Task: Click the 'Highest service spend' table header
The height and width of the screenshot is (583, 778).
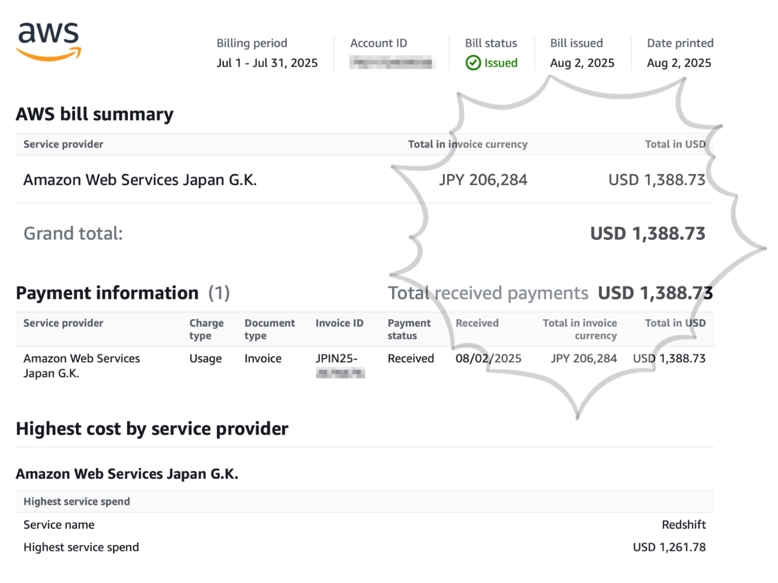Action: pos(77,502)
